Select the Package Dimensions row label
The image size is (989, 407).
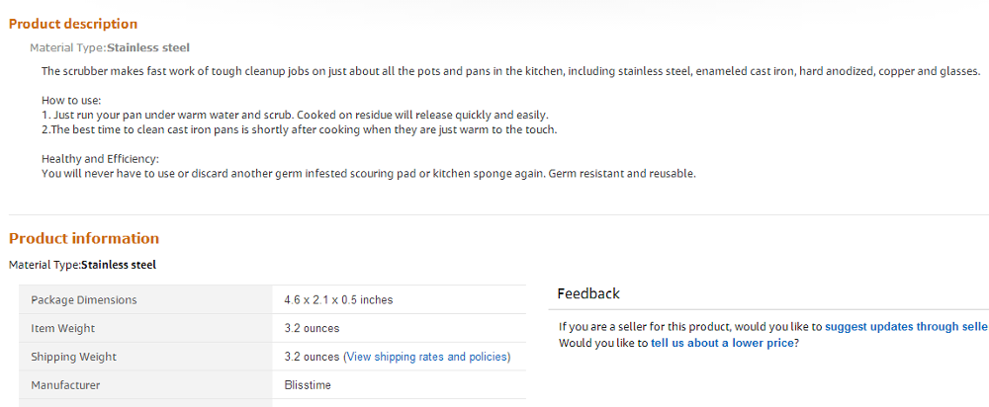tap(84, 299)
